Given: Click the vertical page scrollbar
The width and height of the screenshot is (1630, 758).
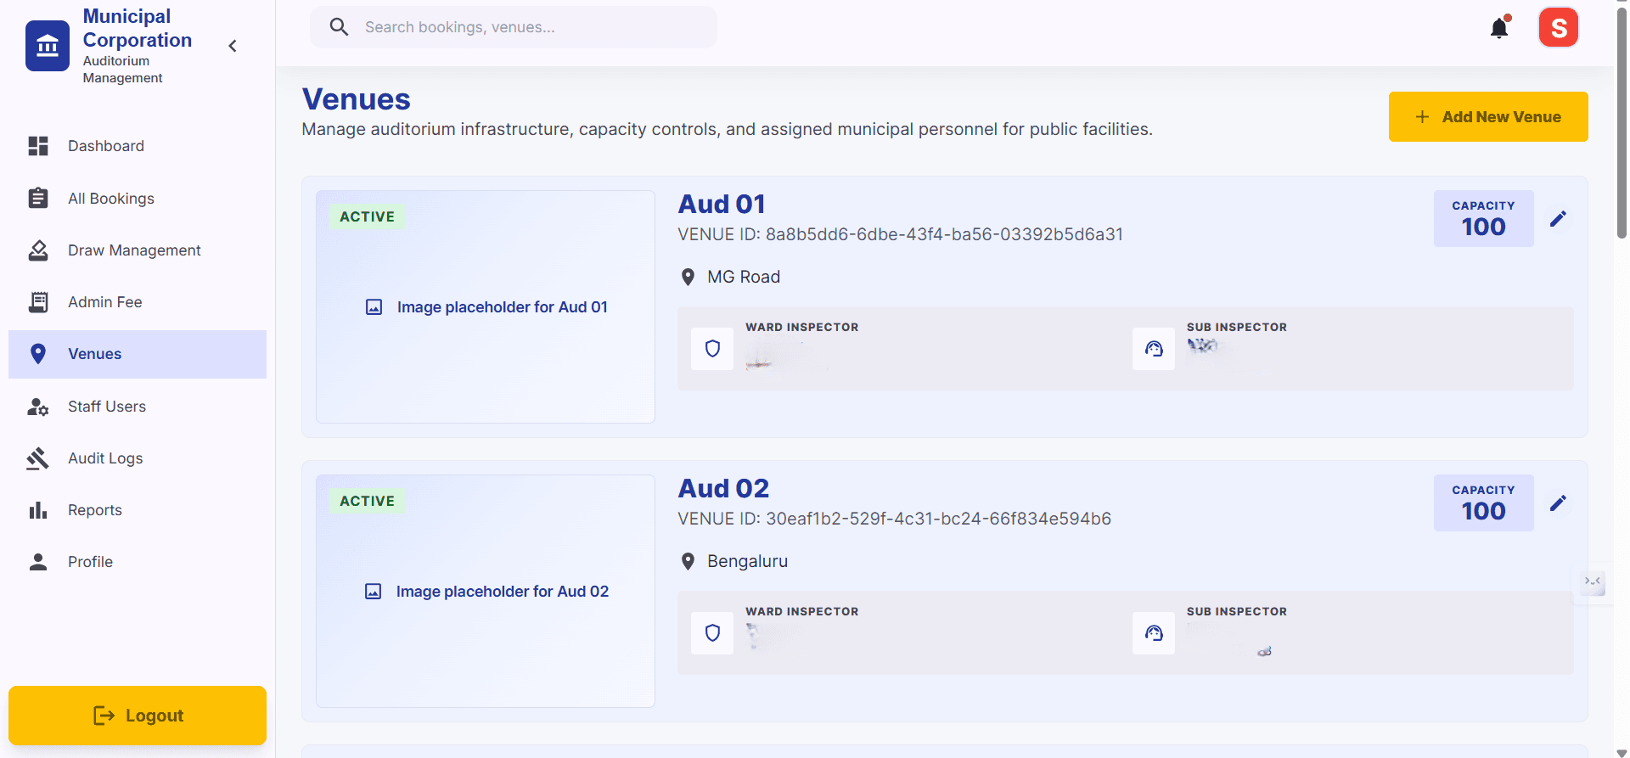Looking at the screenshot, I should pyautogui.click(x=1622, y=123).
